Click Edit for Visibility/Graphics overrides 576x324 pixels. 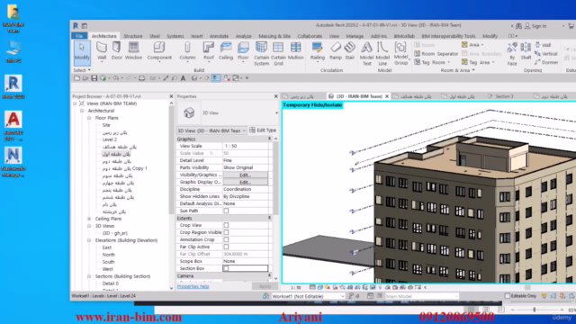245,175
